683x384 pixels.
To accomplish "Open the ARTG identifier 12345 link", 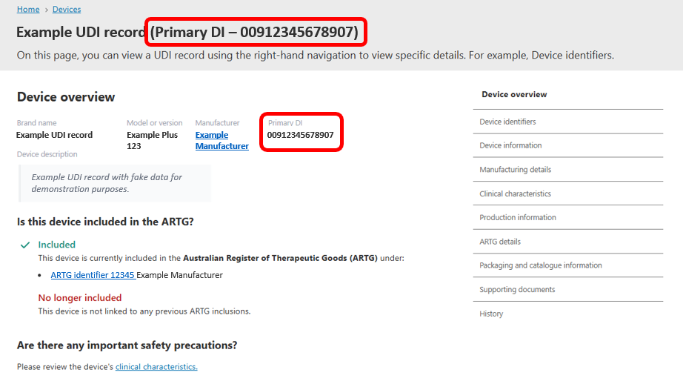I will pos(93,275).
